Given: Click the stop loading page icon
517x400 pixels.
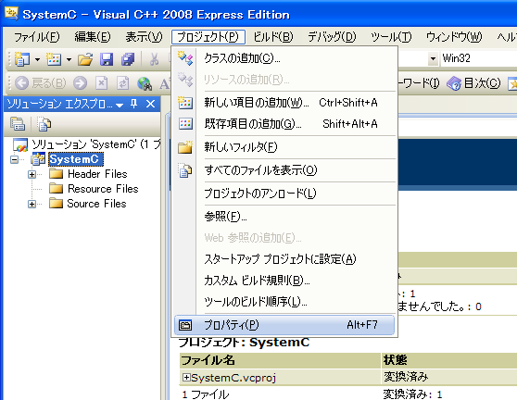Looking at the screenshot, I should (x=102, y=83).
